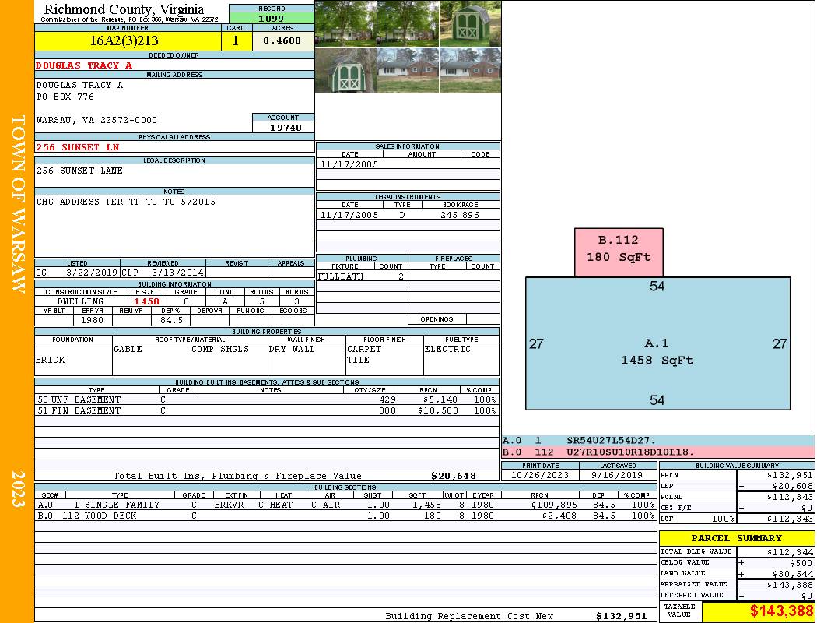Open the bottom-right brick house photo

point(470,71)
